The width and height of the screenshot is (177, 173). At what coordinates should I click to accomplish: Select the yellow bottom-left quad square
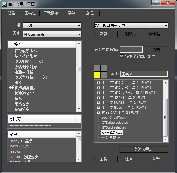[97, 75]
